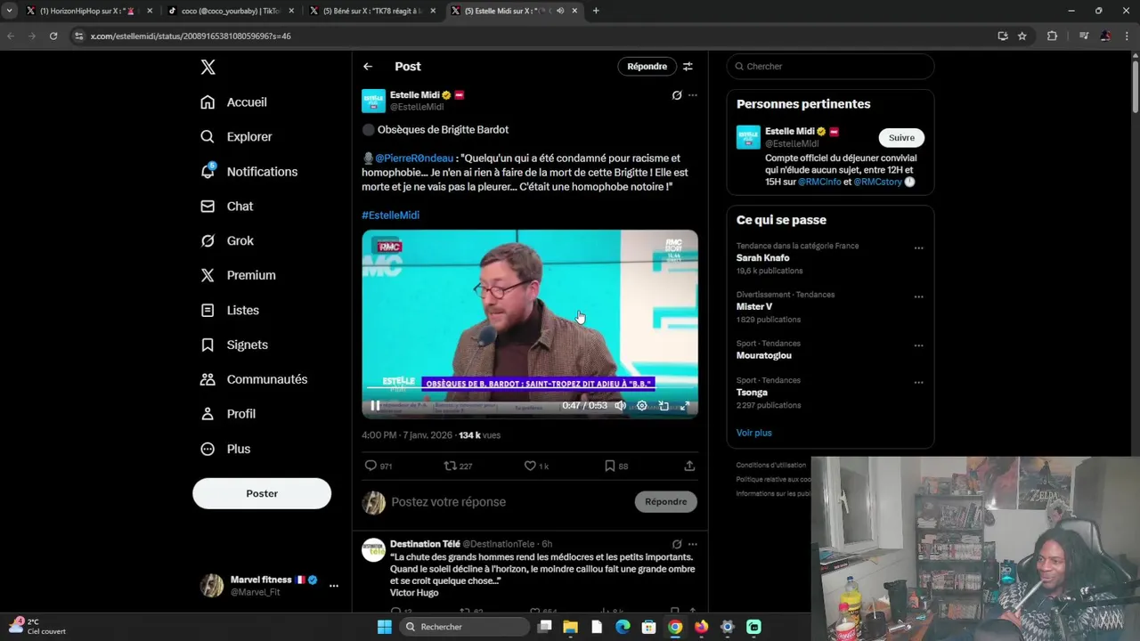Bookmark this page with star icon
This screenshot has width=1140, height=641.
[1022, 36]
